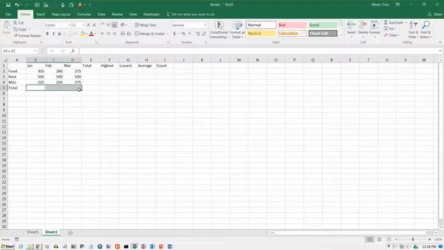Apply the red Font Color A
The image size is (444, 250).
[x=91, y=34]
